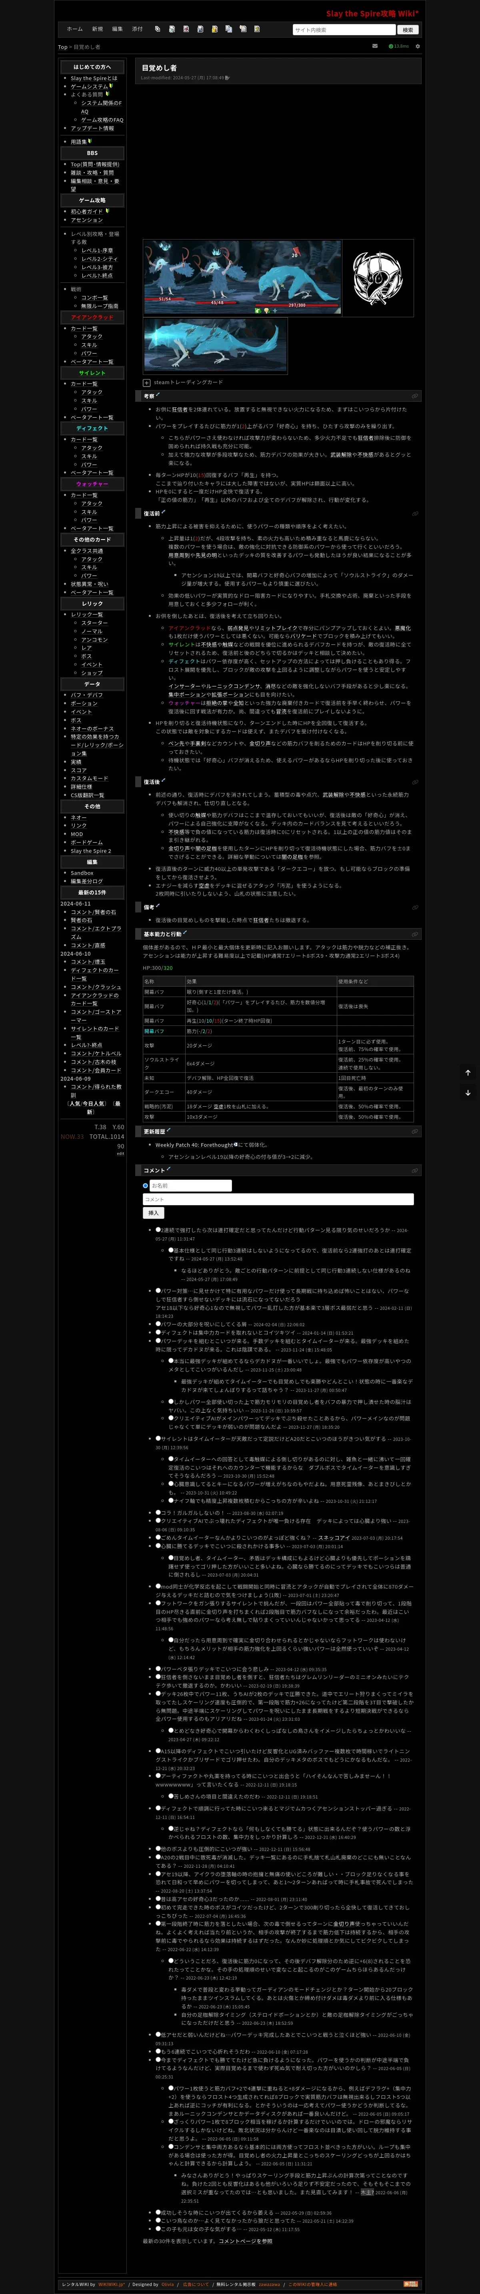Click the scroll-to-top arrow button
Image resolution: width=480 pixels, height=2294 pixels.
(468, 1072)
